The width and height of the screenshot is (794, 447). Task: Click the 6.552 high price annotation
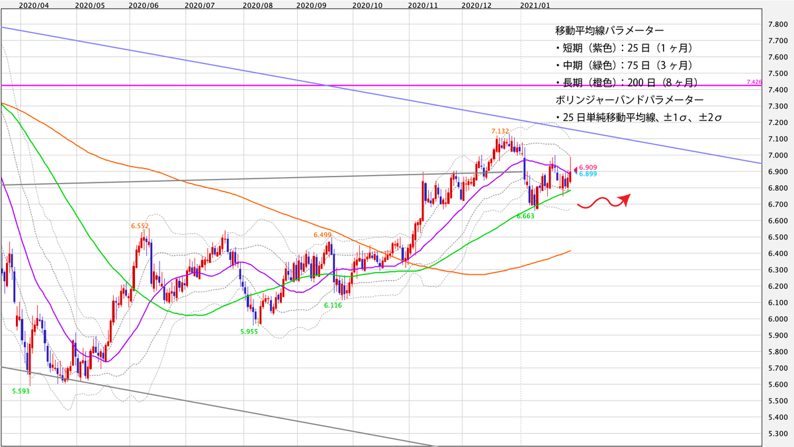[x=141, y=225]
